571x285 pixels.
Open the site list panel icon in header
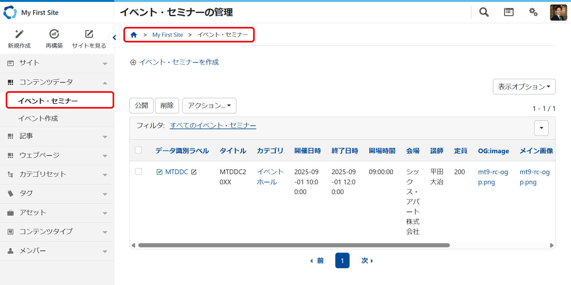click(509, 12)
